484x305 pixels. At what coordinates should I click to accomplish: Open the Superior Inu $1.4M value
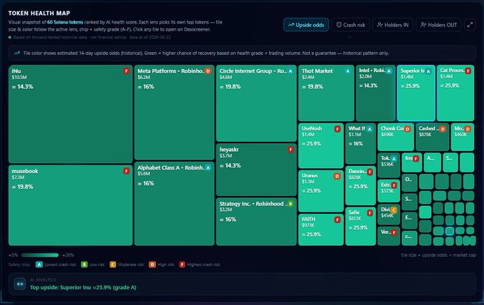406,77
